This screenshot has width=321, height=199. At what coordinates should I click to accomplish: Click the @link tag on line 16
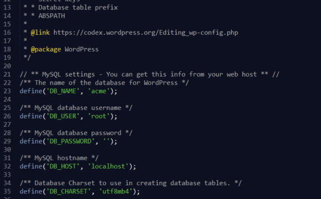[40, 33]
